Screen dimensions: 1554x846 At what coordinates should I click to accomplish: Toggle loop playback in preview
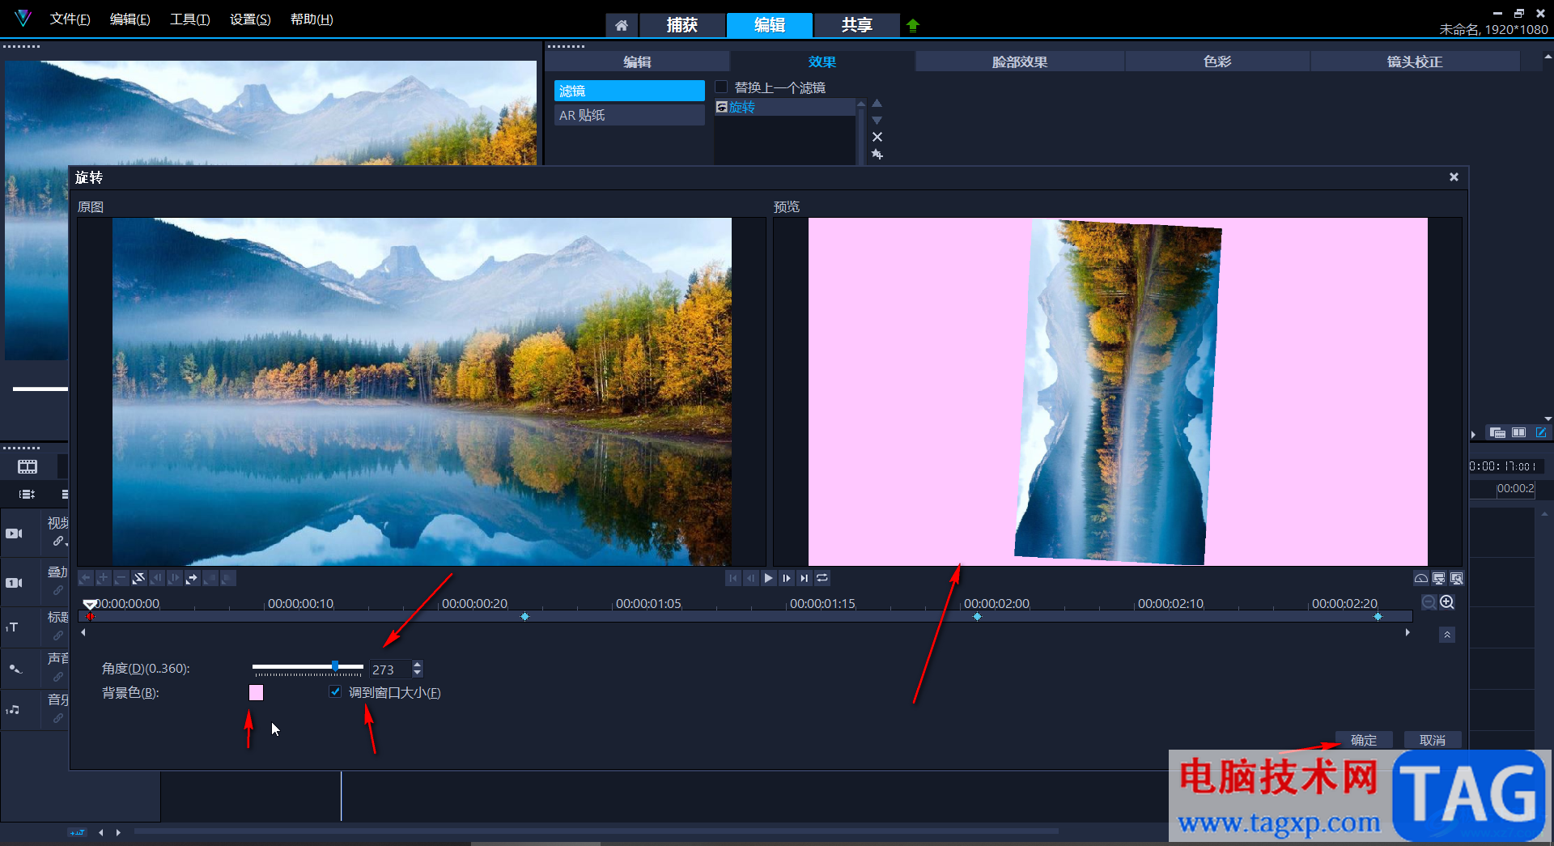[822, 578]
